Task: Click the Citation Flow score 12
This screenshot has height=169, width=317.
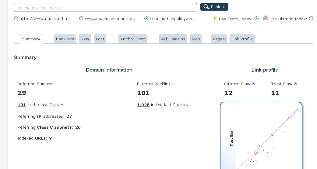Action: click(x=228, y=93)
